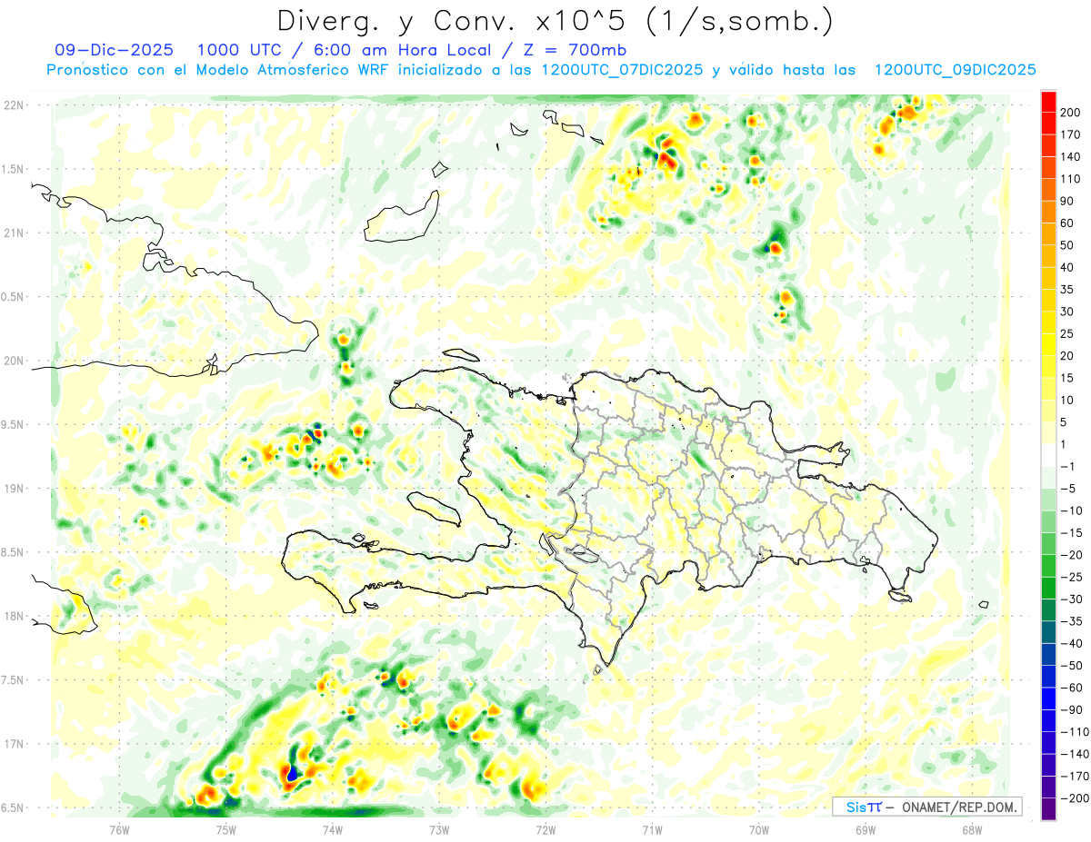This screenshot has height=842, width=1091.
Task: Click the '69W' longitude tick label
Action: (866, 828)
